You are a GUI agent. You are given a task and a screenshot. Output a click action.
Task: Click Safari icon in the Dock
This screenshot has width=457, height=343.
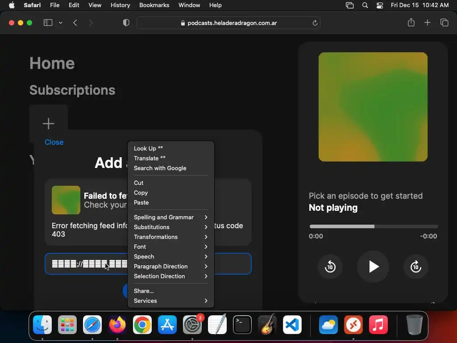(92, 325)
